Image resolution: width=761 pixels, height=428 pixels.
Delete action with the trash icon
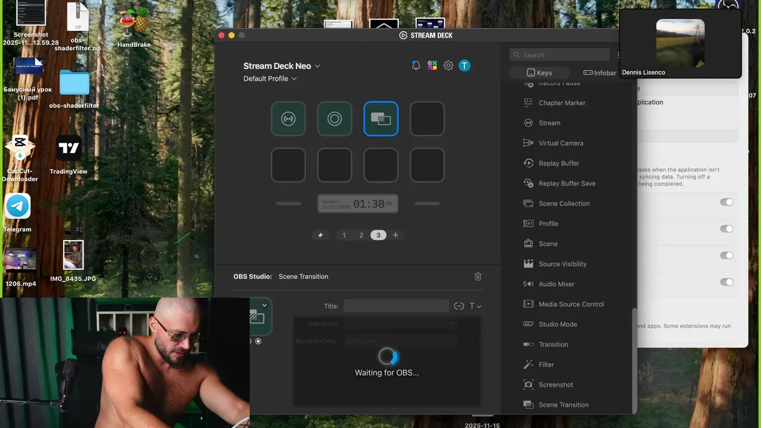[477, 276]
